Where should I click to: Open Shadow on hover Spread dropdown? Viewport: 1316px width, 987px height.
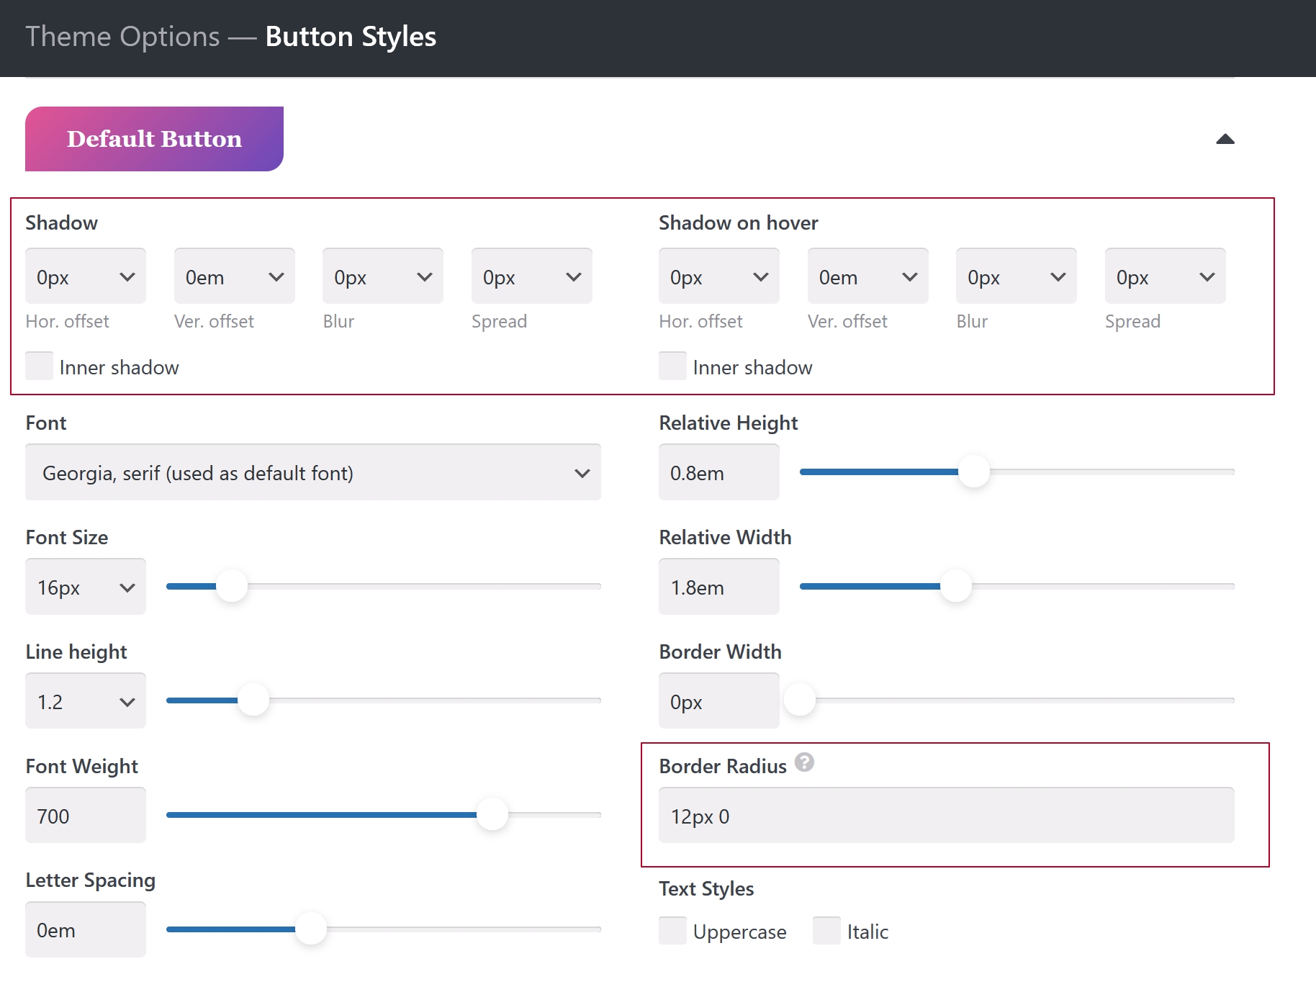1164,277
